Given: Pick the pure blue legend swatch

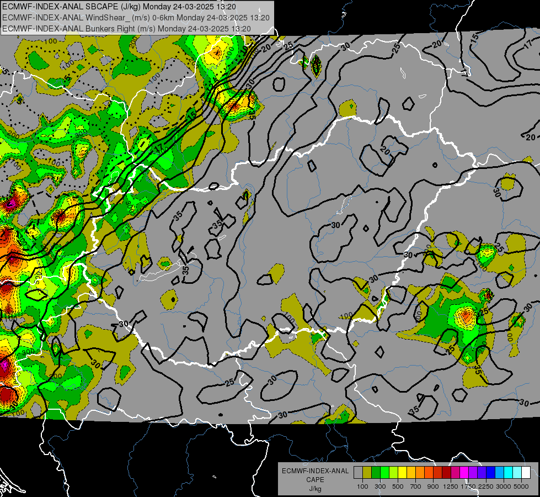Looking at the screenshot, I should 491,472.
